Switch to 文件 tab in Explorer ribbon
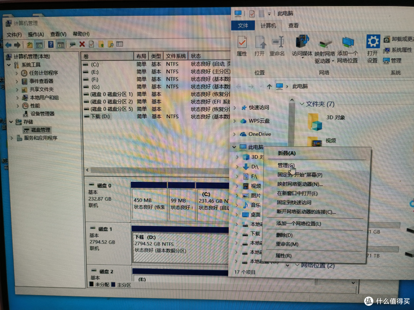This screenshot has width=414, height=310. (x=243, y=26)
